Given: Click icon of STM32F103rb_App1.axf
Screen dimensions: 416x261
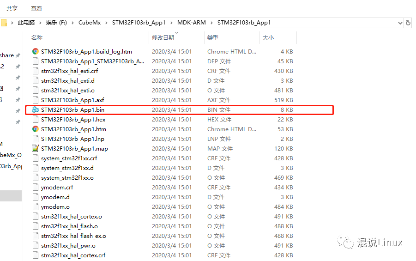Looking at the screenshot, I should pyautogui.click(x=35, y=100).
